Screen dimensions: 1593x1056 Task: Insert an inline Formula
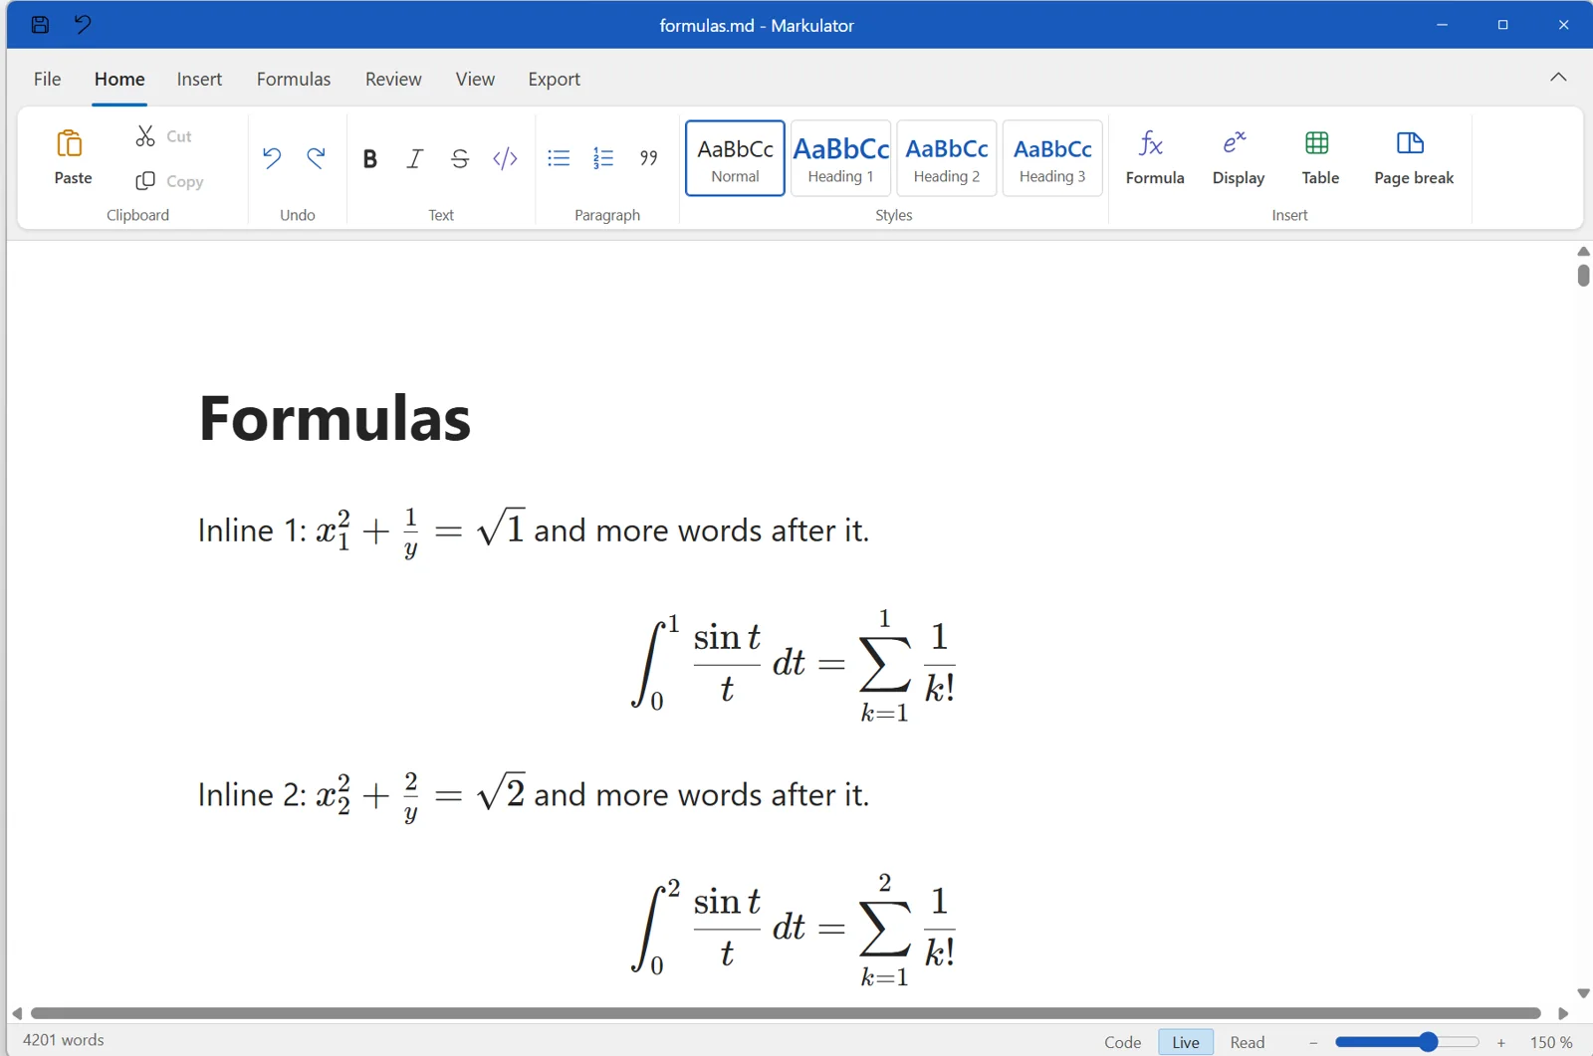(x=1155, y=158)
